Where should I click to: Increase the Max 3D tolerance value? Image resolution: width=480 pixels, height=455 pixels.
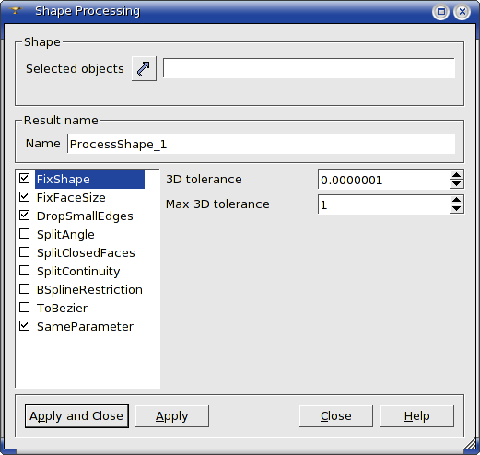456,200
